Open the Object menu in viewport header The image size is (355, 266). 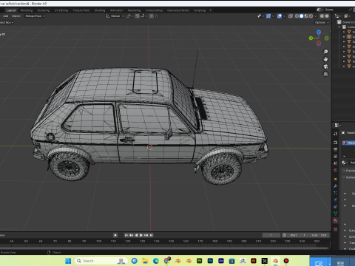click(16, 16)
